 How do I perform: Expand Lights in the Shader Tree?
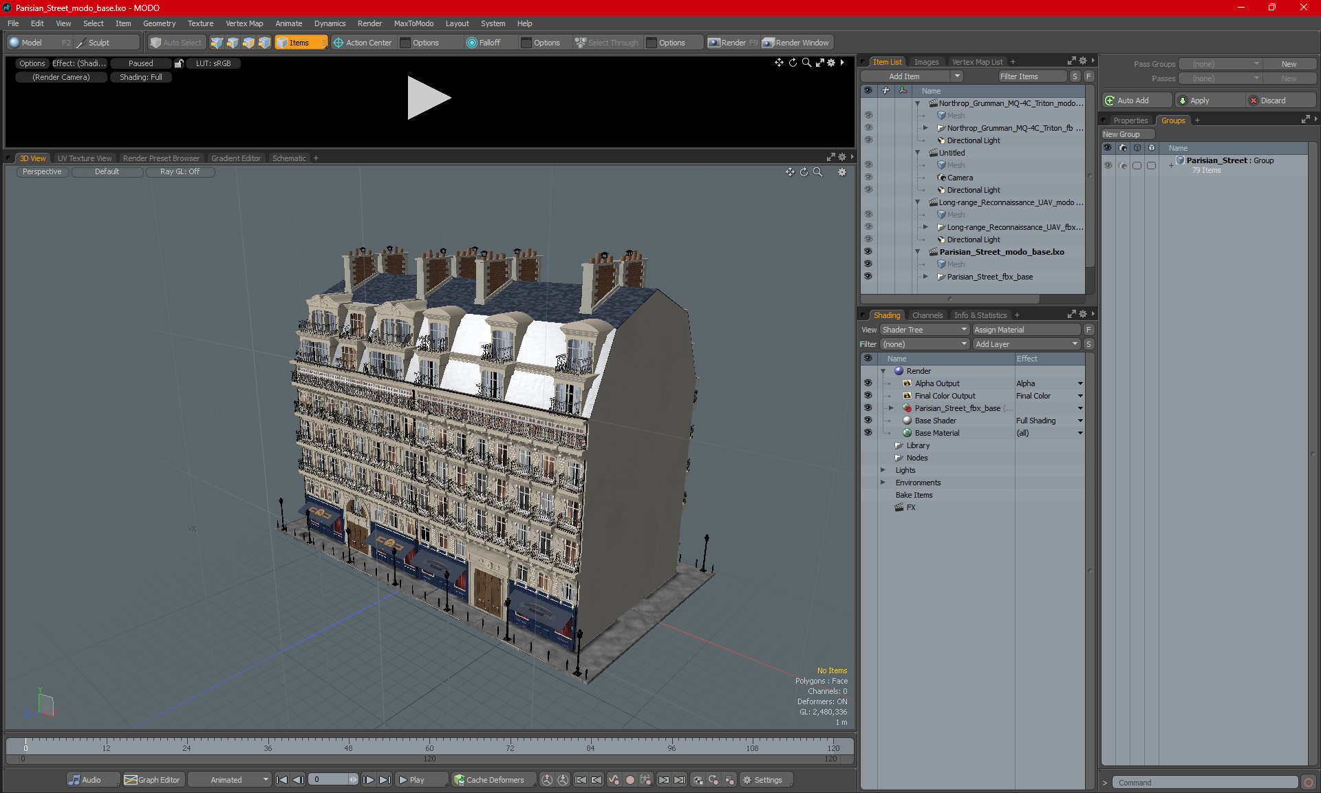pyautogui.click(x=883, y=470)
